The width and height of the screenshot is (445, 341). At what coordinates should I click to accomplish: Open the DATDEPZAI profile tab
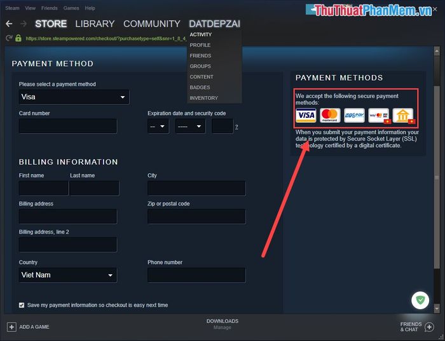point(215,24)
